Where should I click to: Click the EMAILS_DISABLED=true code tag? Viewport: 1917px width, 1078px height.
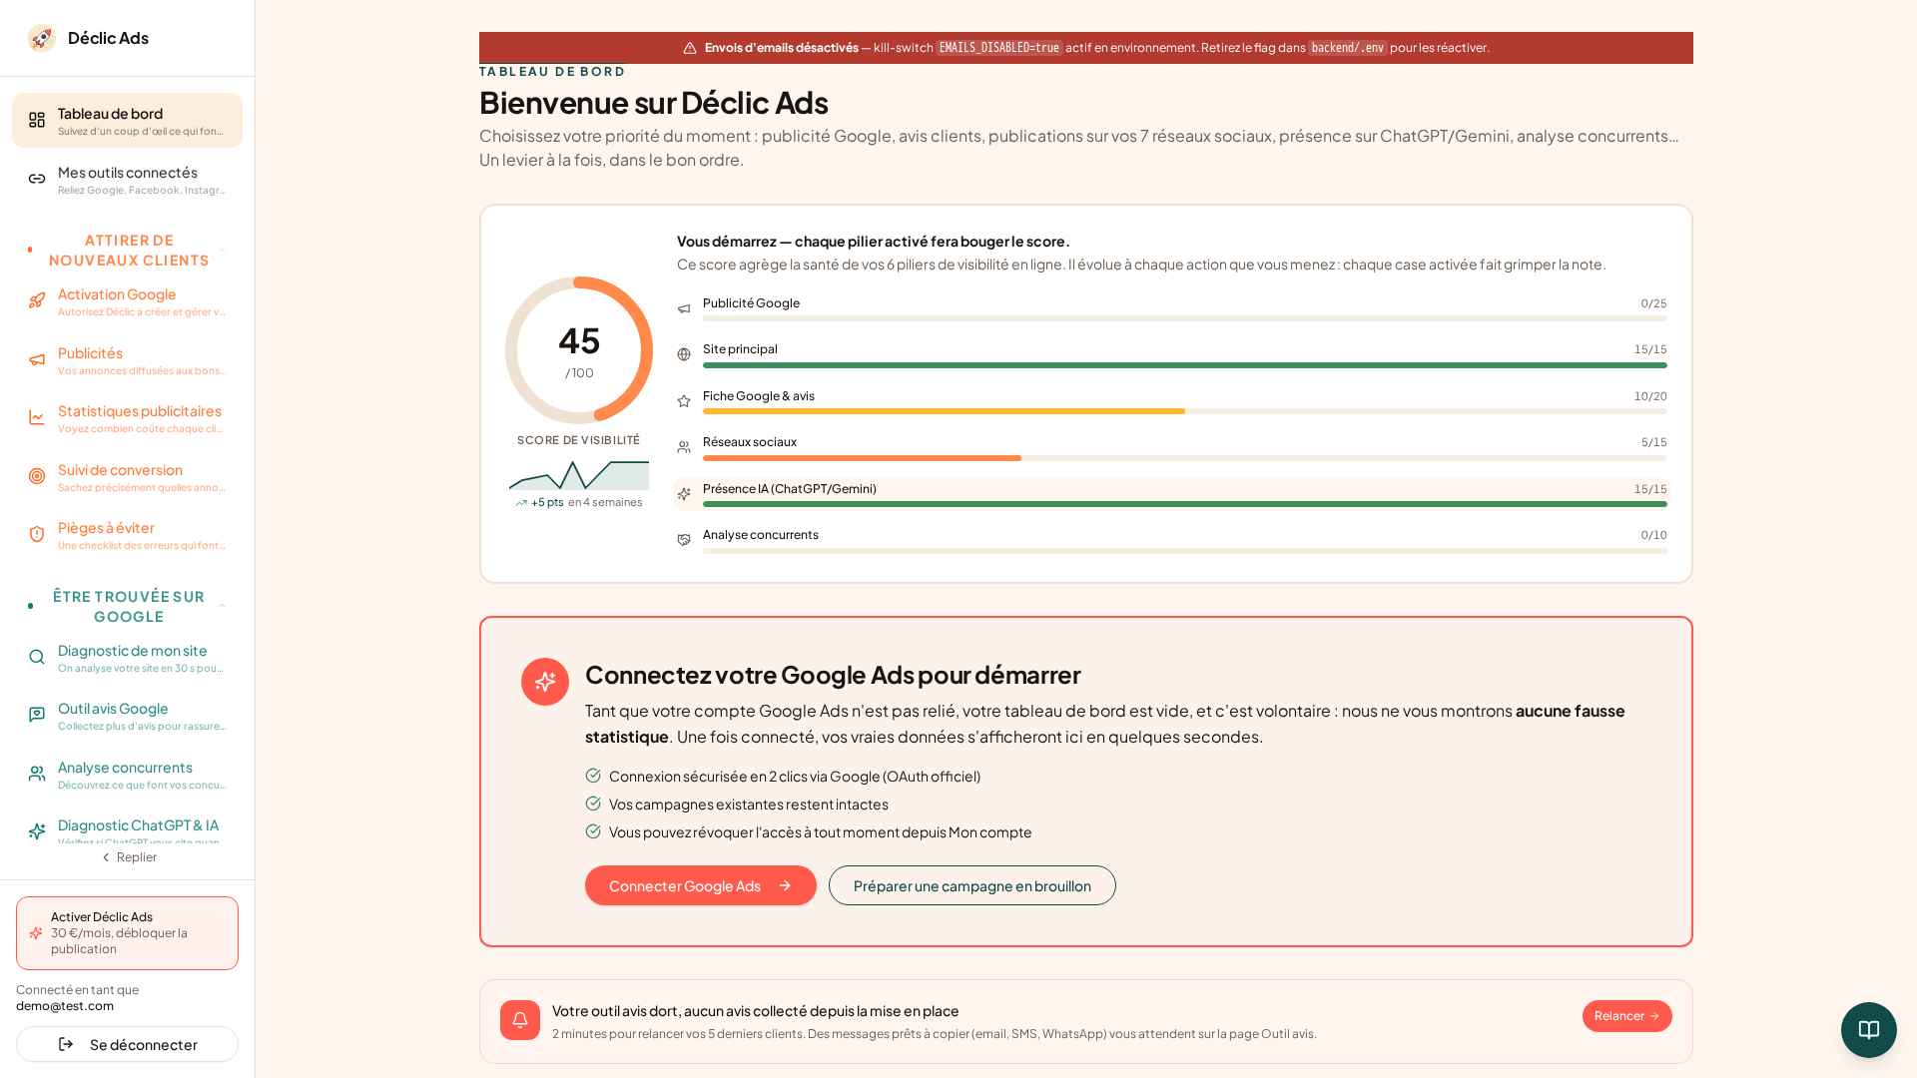(x=999, y=48)
